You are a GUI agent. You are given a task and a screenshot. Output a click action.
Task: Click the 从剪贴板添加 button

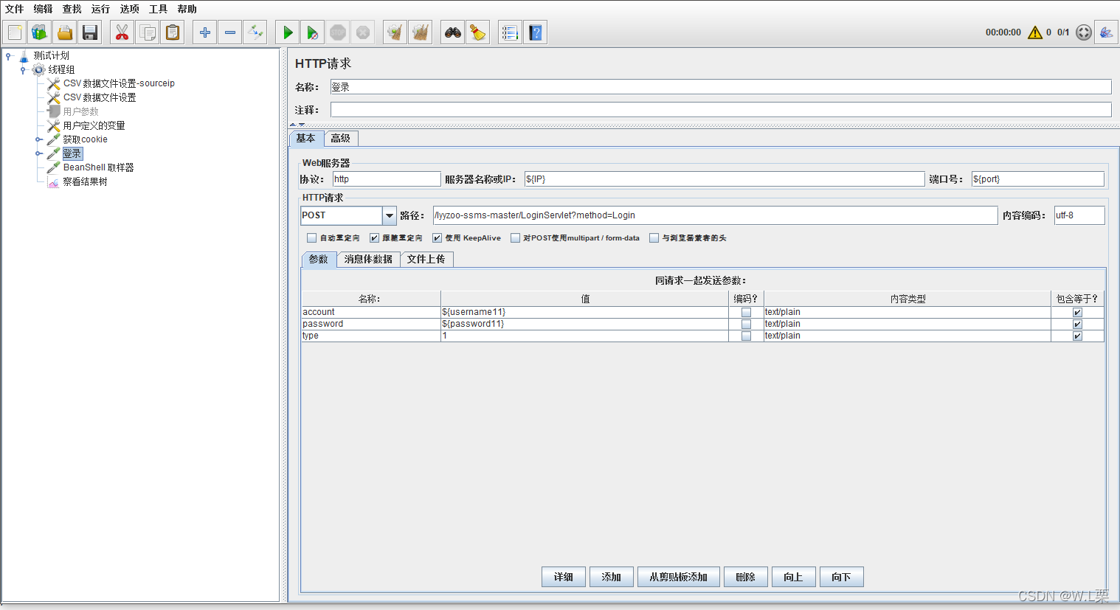coord(679,577)
